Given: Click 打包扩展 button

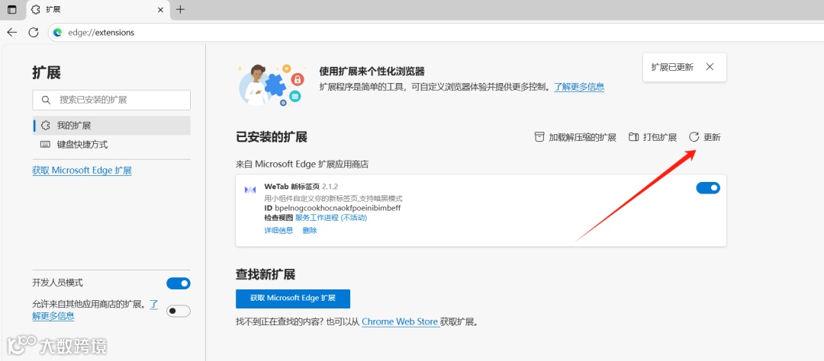Looking at the screenshot, I should [x=652, y=138].
